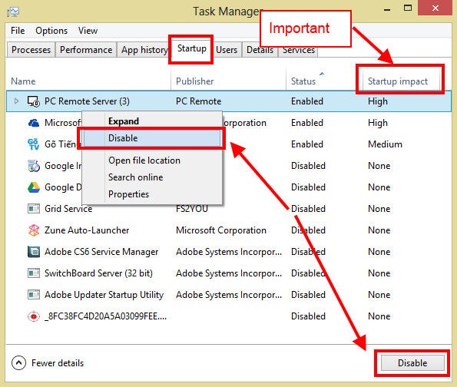Switch to the Users tab
Image resolution: width=457 pixels, height=387 pixels.
click(x=227, y=50)
